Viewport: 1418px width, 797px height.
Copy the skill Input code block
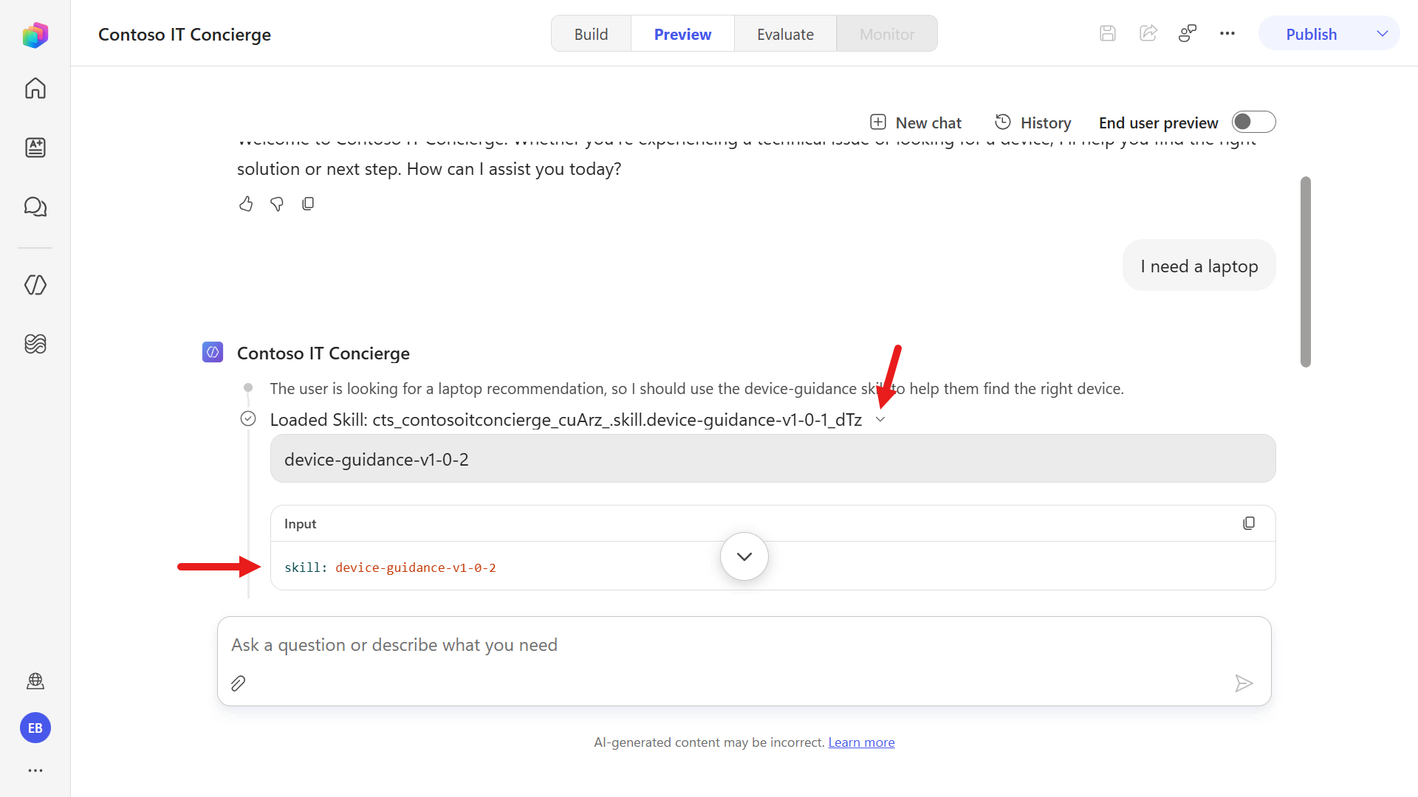(1249, 523)
